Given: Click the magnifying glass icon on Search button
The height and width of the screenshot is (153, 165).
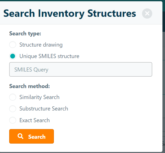Looking at the screenshot, I should [20, 136].
